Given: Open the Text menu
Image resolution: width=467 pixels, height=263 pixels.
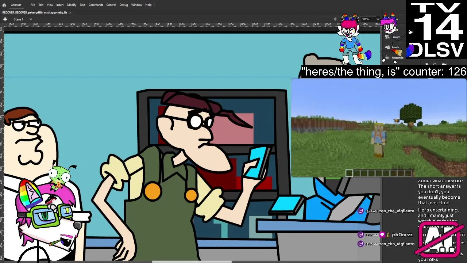Looking at the screenshot, I should click(x=82, y=5).
